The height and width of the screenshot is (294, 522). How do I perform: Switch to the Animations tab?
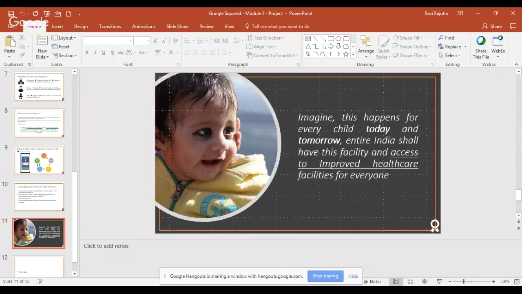pos(144,27)
